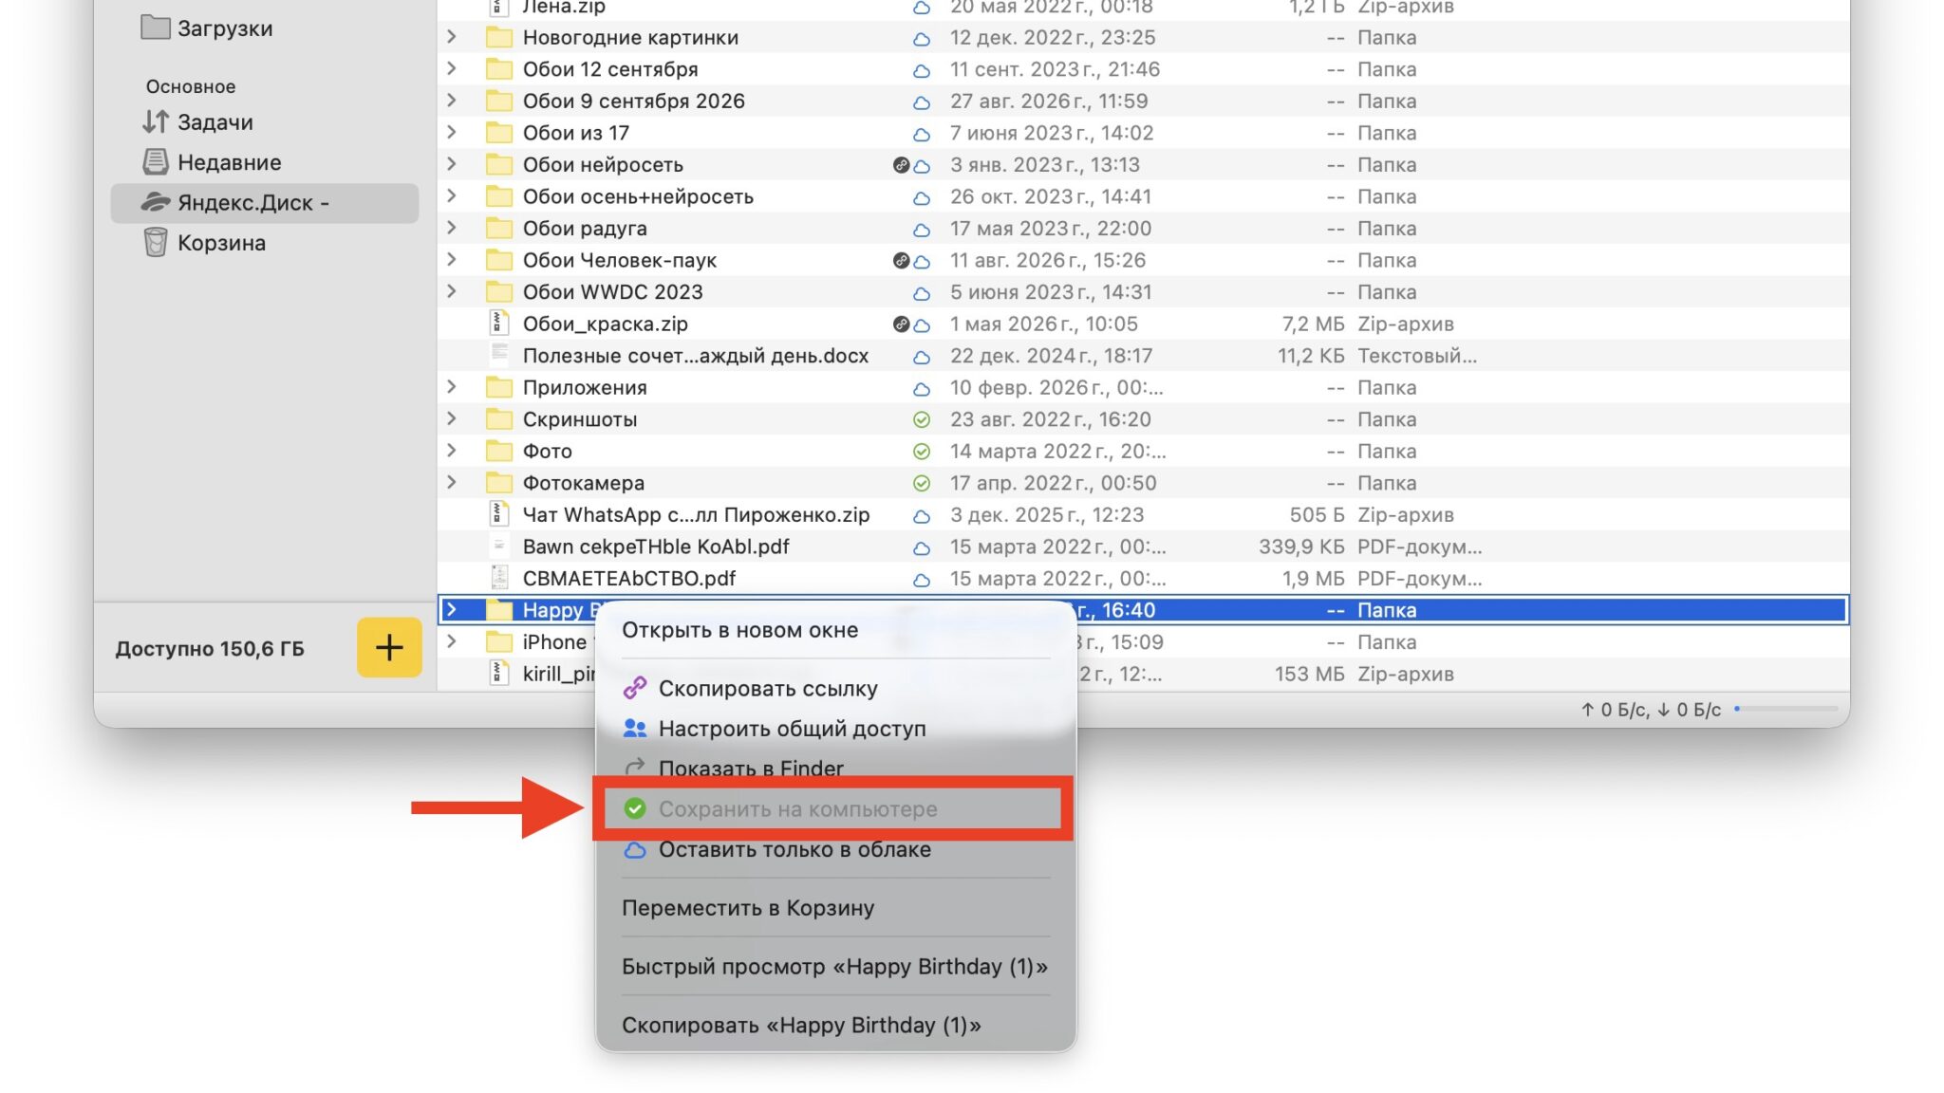Click green synced checkmark for Фото
1944x1093 pixels.
[x=921, y=452]
